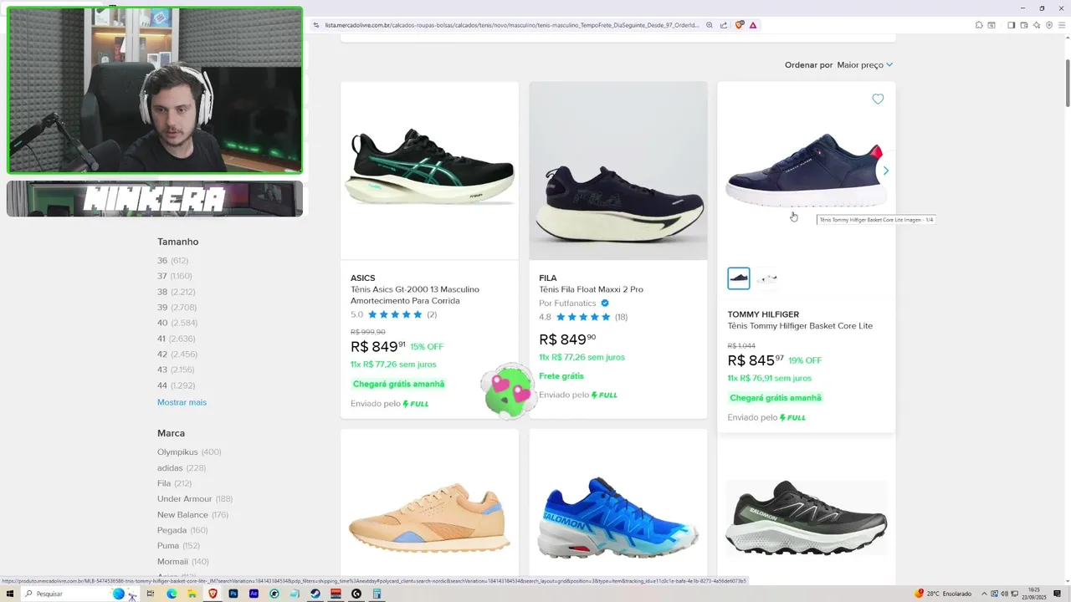Click the zoom magnifier icon in address bar
The width and height of the screenshot is (1071, 602).
[710, 25]
